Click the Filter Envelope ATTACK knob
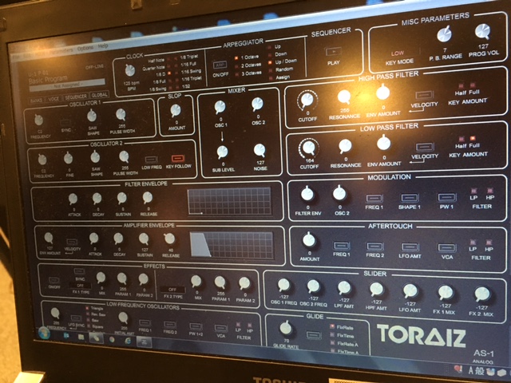Image resolution: width=511 pixels, height=383 pixels. pos(73,199)
